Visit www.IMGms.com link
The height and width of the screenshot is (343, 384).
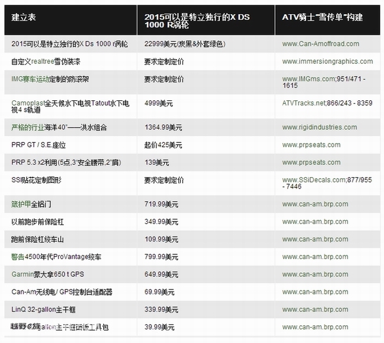(308, 79)
